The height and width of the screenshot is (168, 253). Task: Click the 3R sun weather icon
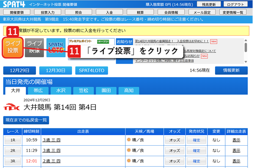[129, 160]
